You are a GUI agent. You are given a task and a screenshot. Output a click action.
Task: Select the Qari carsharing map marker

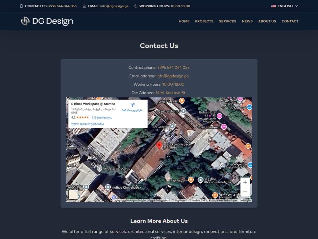[x=183, y=111]
